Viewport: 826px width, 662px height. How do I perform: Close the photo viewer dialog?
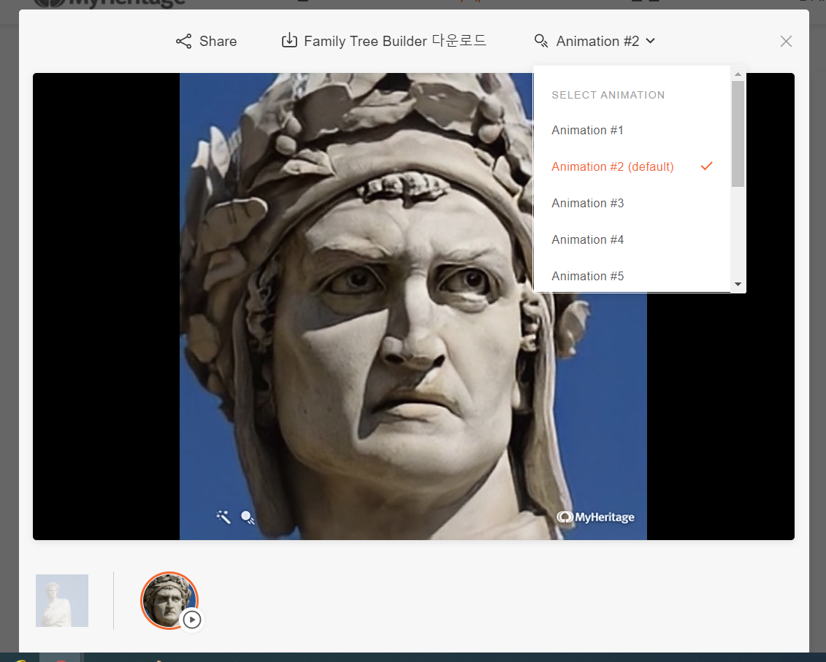click(x=786, y=41)
